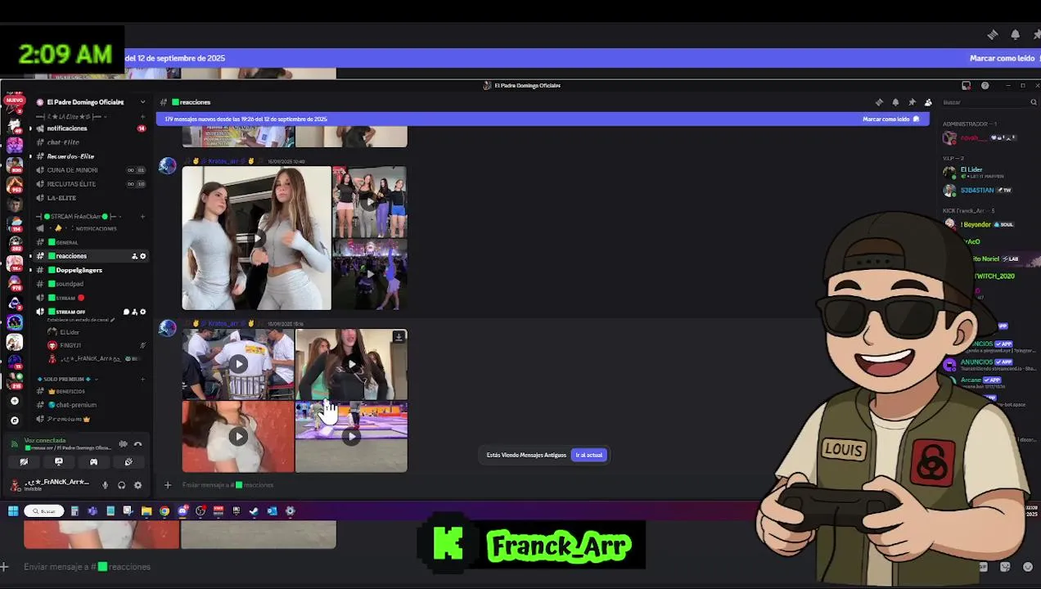The image size is (1041, 589).
Task: Share your screen from voice panel
Action: [58, 462]
